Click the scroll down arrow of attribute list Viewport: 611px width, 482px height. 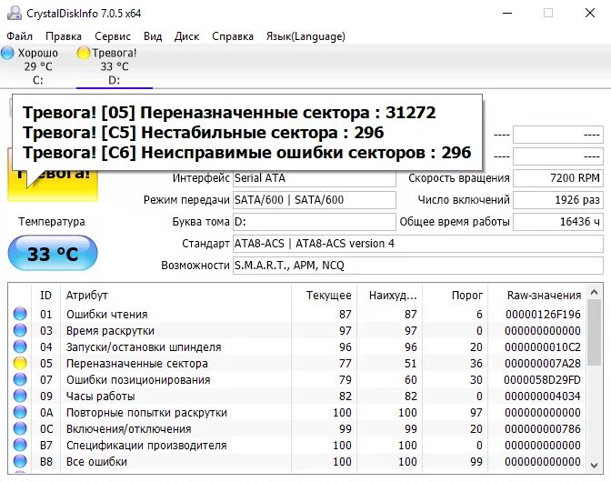pos(595,466)
